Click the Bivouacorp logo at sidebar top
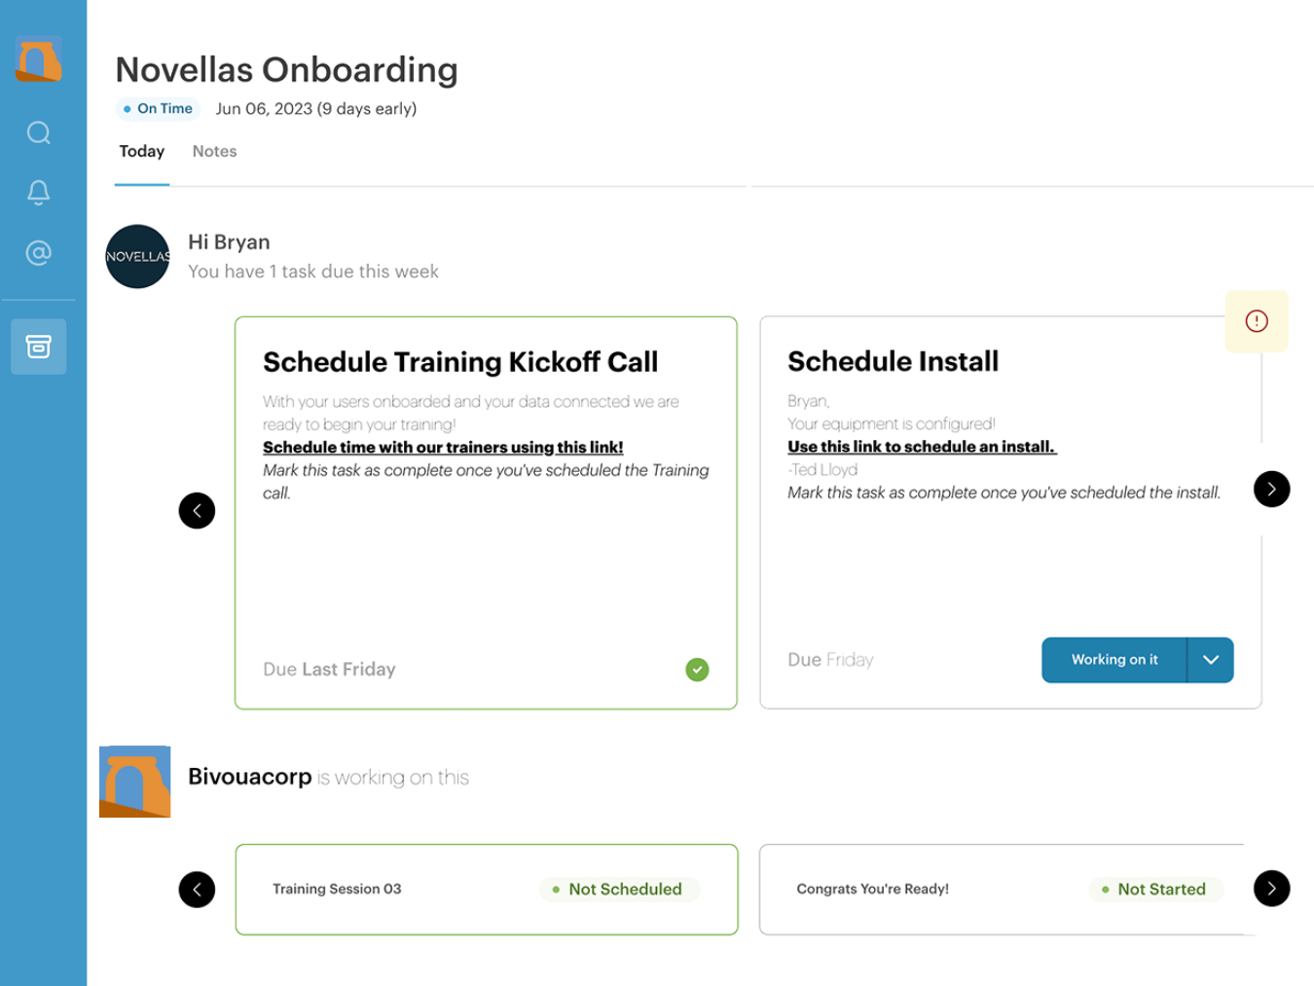This screenshot has width=1314, height=986. [x=39, y=59]
